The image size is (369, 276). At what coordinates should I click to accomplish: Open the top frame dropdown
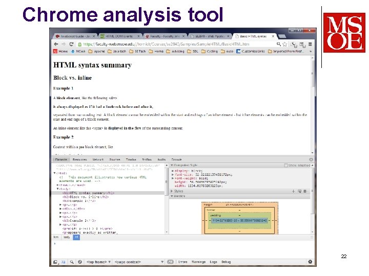[98, 262]
